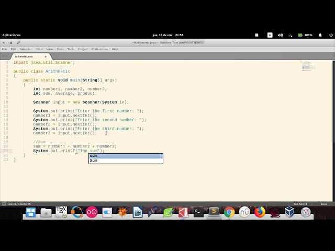Open the View menu
The width and height of the screenshot is (335, 251).
[x=50, y=49]
